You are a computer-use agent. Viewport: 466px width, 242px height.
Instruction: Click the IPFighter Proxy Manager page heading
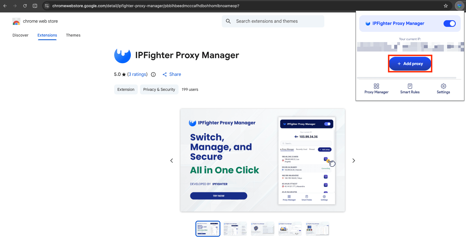[x=187, y=55]
